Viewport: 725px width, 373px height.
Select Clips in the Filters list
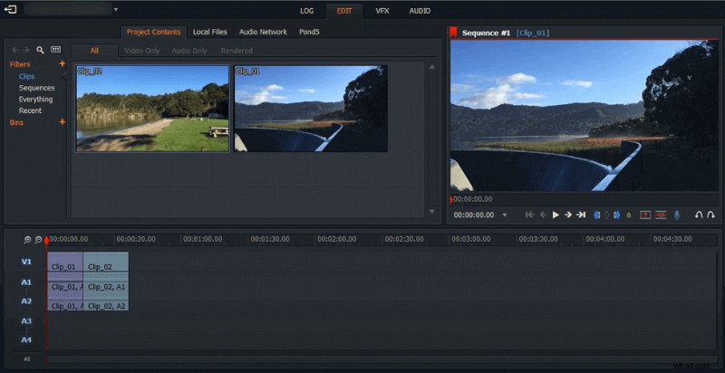(27, 76)
